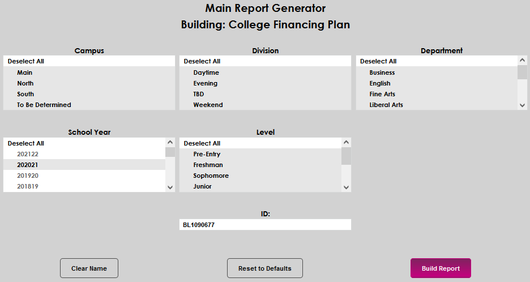Deselect all Campus options
The width and height of the screenshot is (530, 282).
[x=26, y=61]
